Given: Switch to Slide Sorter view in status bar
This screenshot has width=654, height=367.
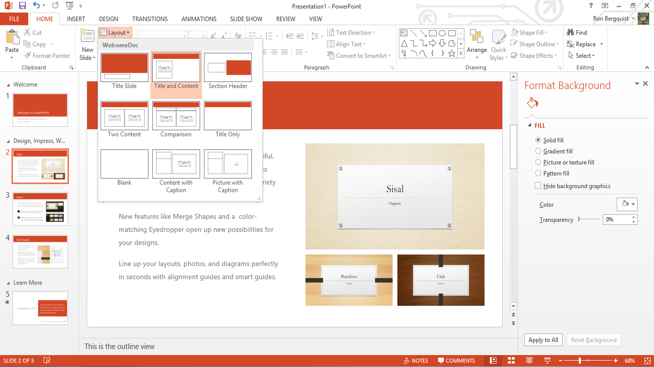Looking at the screenshot, I should pyautogui.click(x=511, y=360).
